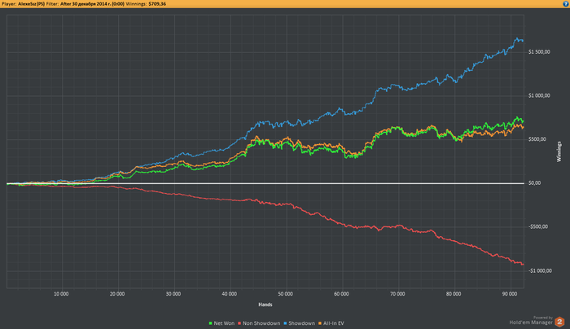This screenshot has height=329, width=570.
Task: Click the 80 000 hands axis label
Action: [x=454, y=294]
